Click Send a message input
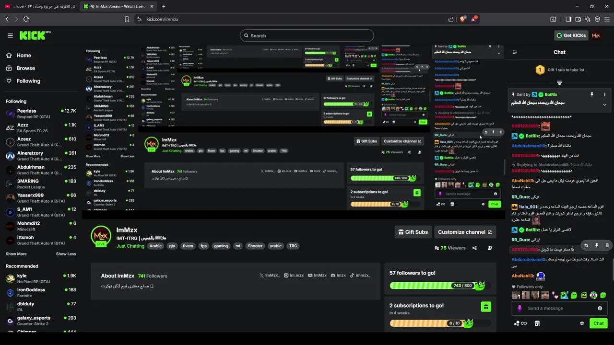Image resolution: width=614 pixels, height=345 pixels. (x=559, y=308)
